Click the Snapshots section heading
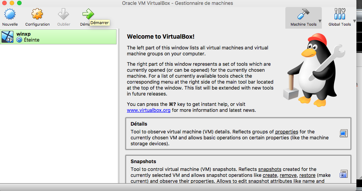362x191 pixels. (x=143, y=162)
